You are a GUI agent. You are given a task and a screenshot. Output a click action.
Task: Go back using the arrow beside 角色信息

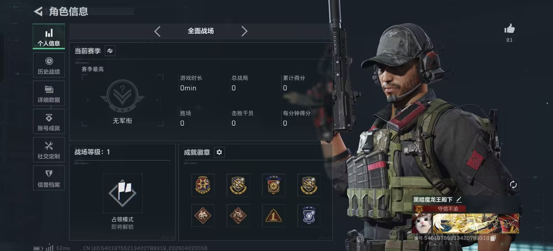(38, 12)
